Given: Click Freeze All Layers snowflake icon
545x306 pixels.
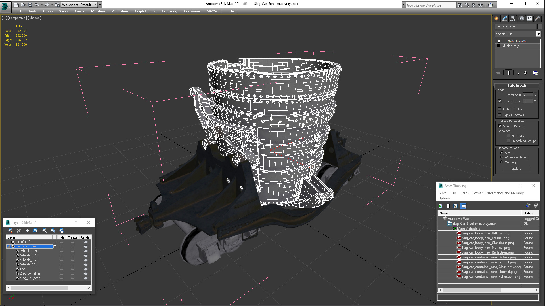Looking at the screenshot, I should pos(61,231).
